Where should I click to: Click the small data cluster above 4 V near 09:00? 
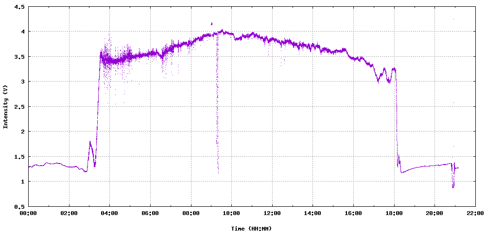pyautogui.click(x=212, y=23)
